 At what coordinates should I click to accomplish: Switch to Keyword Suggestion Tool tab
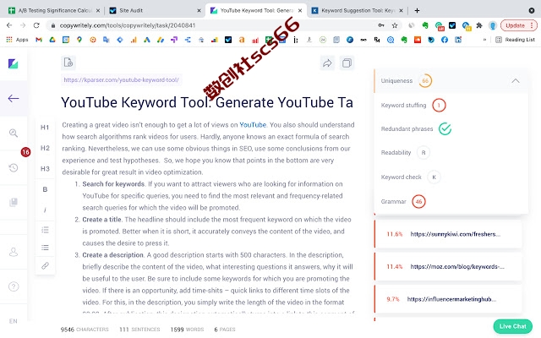[358, 10]
